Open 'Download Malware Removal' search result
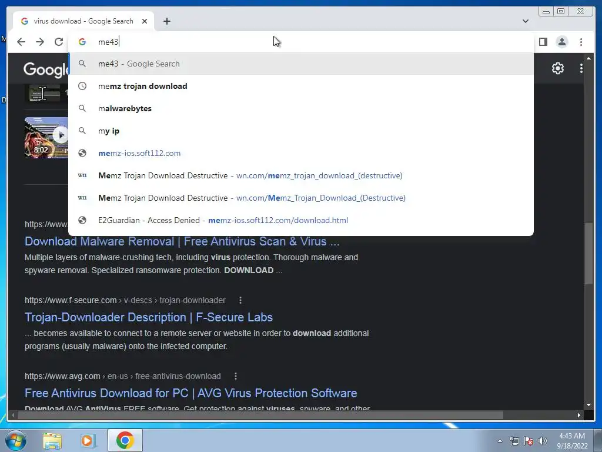The image size is (602, 452). 182,241
